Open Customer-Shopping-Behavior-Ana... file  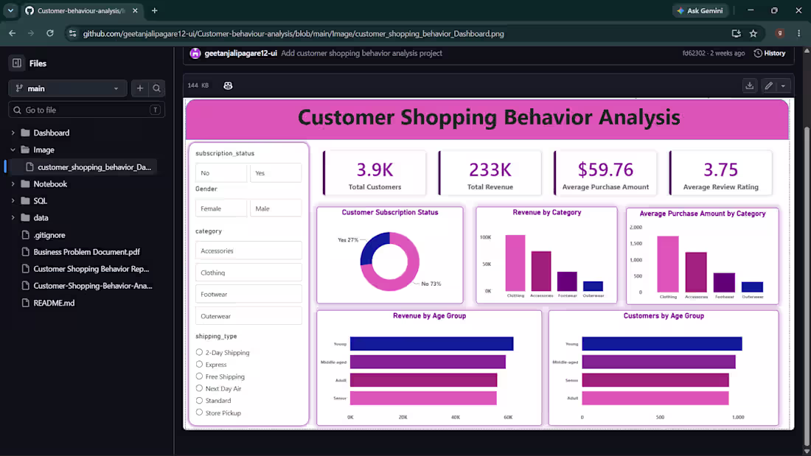tap(93, 285)
